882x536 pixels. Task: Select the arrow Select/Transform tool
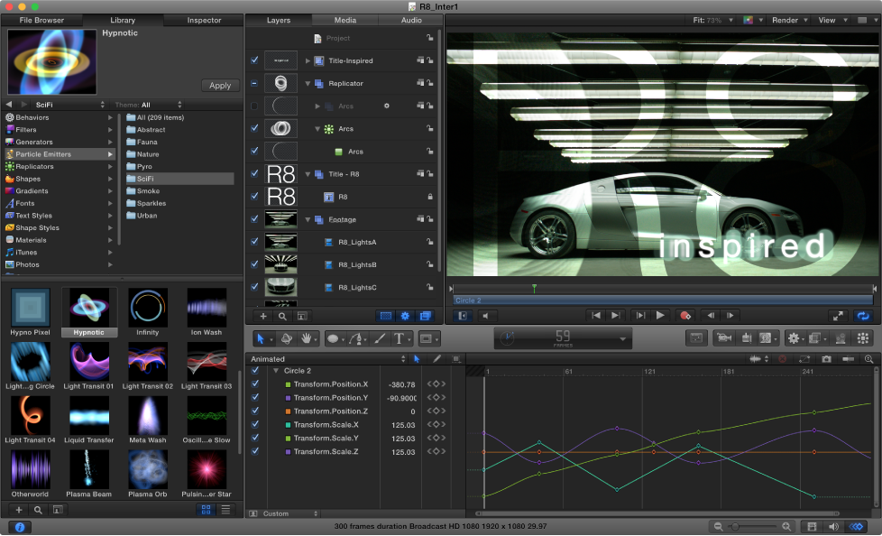(x=260, y=338)
